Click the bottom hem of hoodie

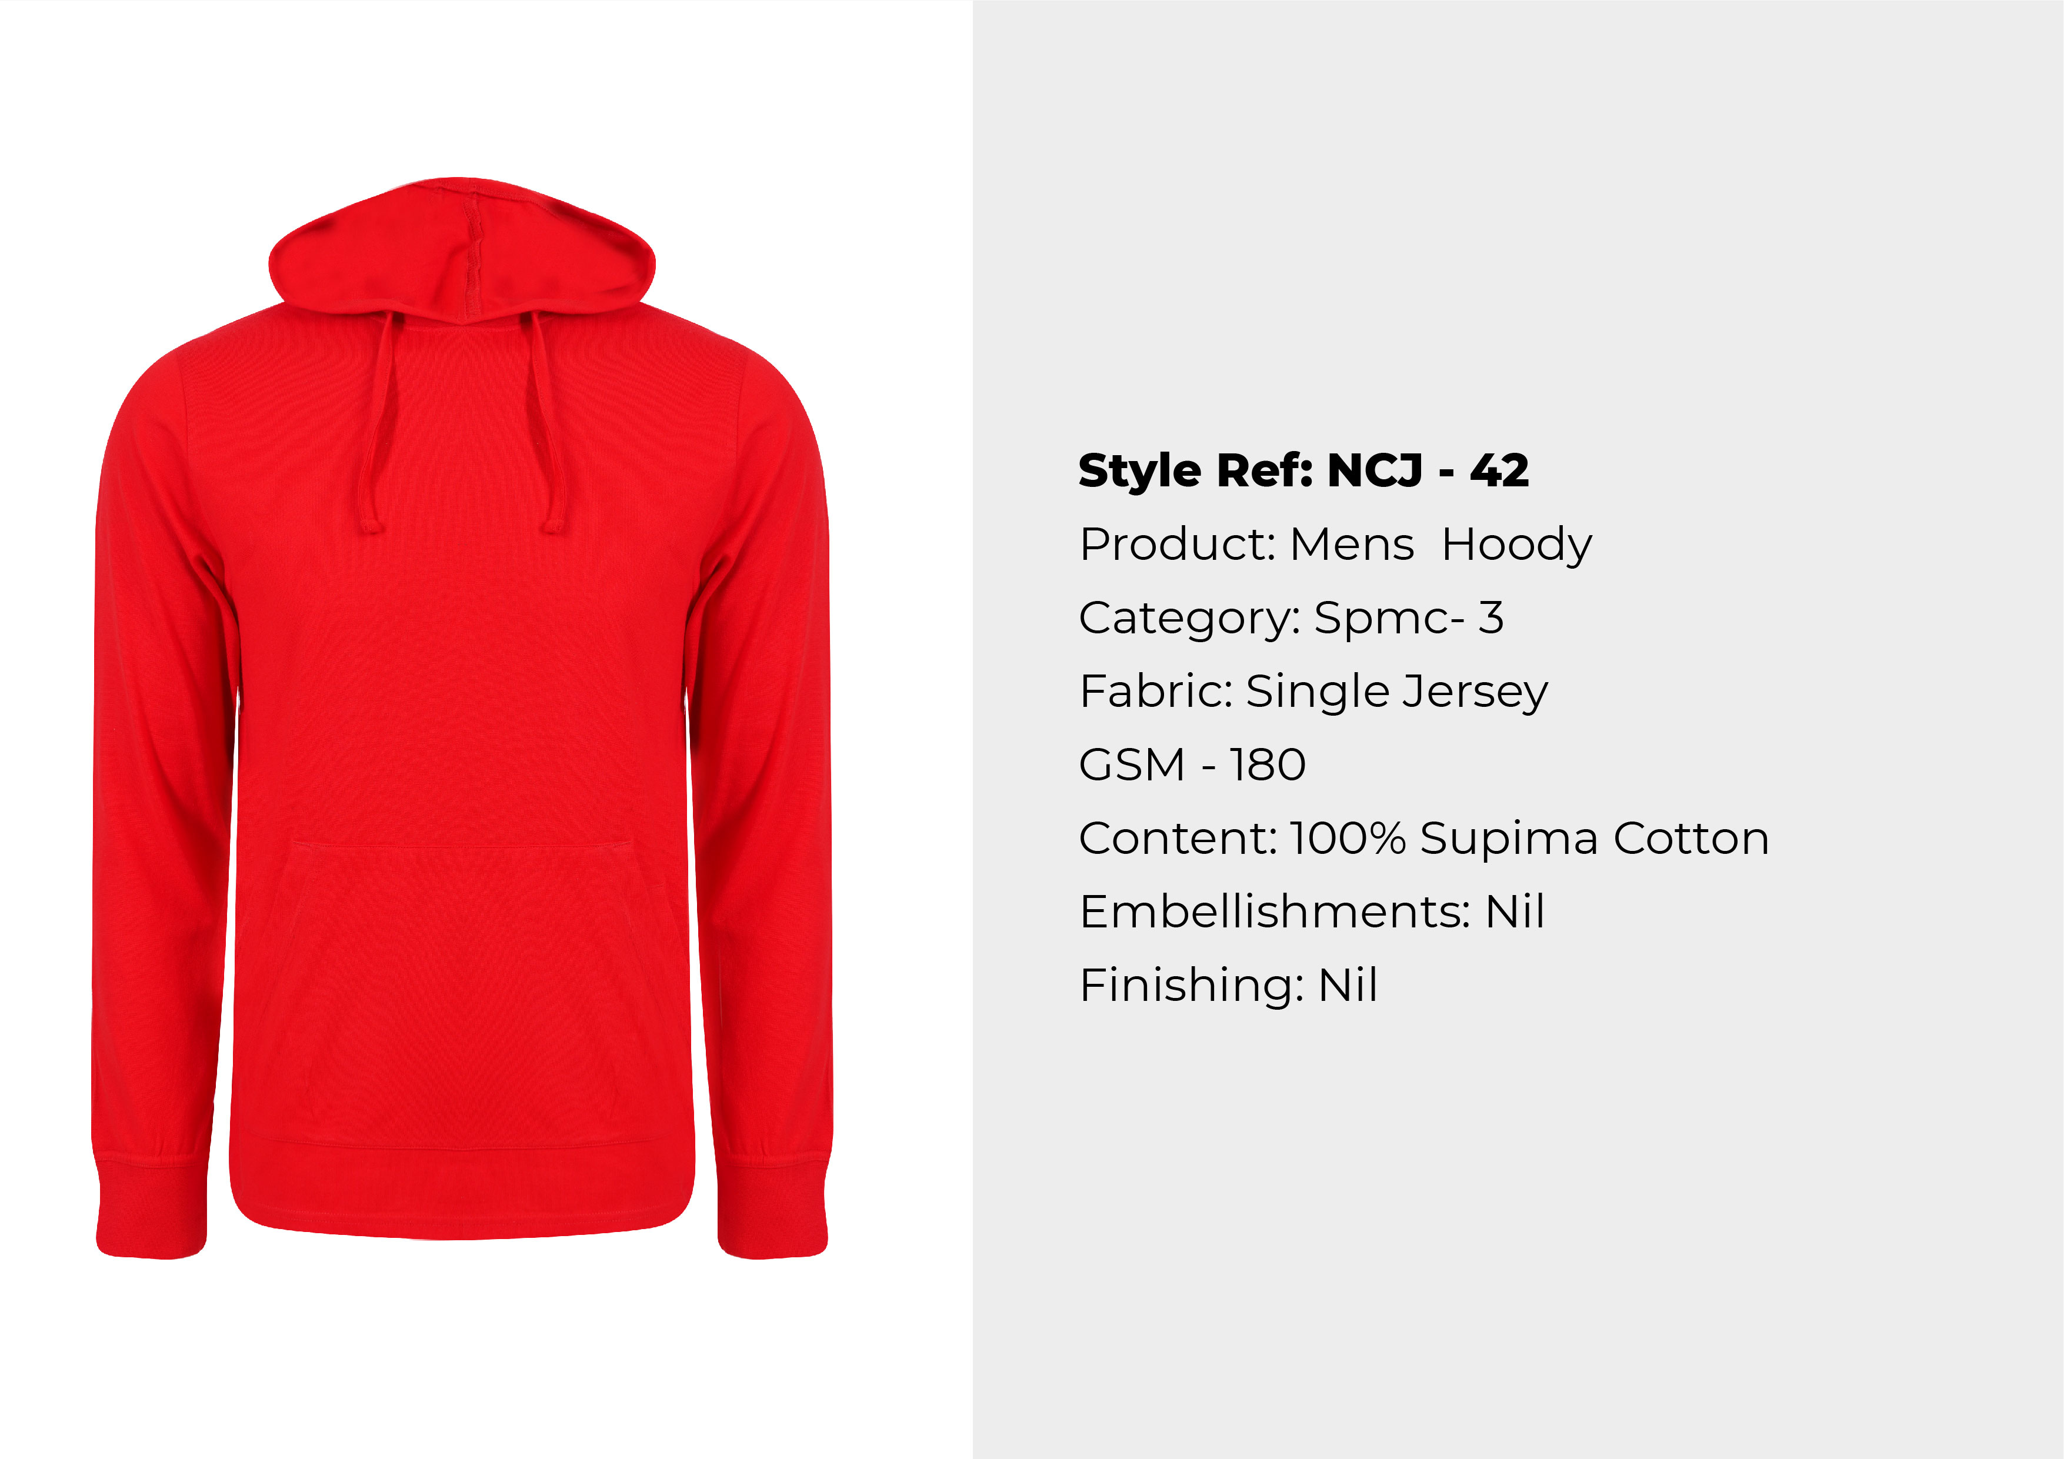462,1191
